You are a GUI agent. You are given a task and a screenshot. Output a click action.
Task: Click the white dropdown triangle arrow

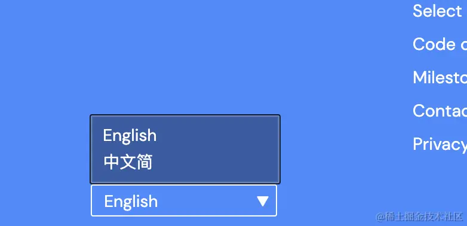pyautogui.click(x=263, y=201)
